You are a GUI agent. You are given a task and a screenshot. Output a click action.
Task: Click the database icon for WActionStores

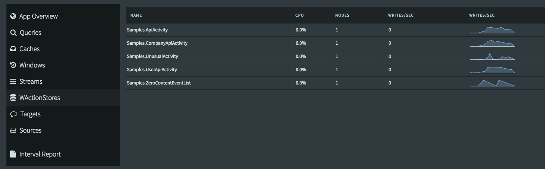[13, 98]
